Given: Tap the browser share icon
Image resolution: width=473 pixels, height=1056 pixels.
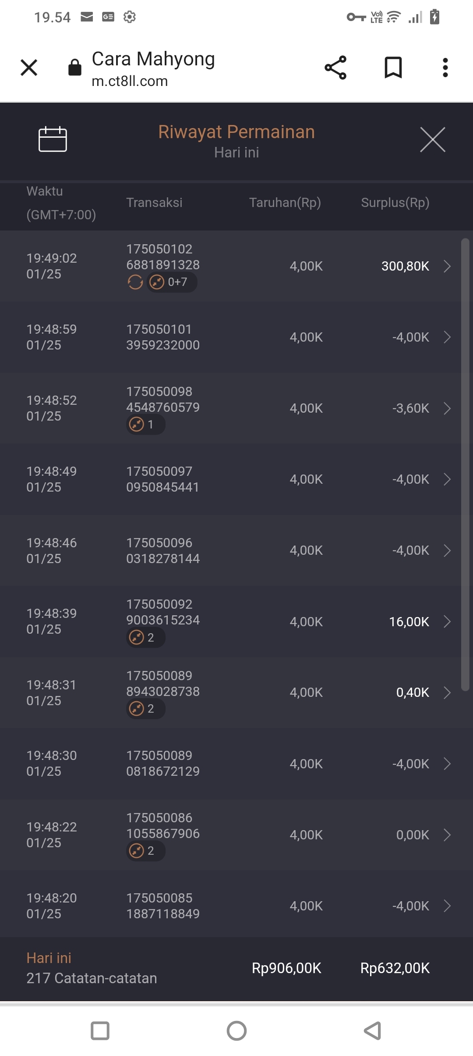Looking at the screenshot, I should click(x=335, y=68).
